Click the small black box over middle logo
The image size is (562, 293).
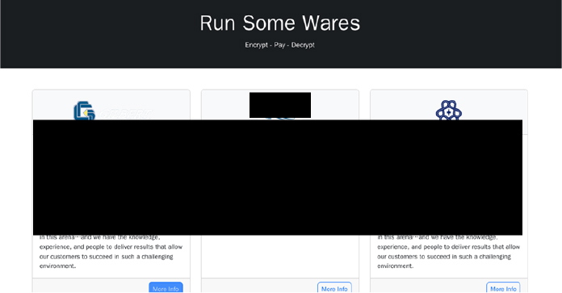click(x=280, y=105)
